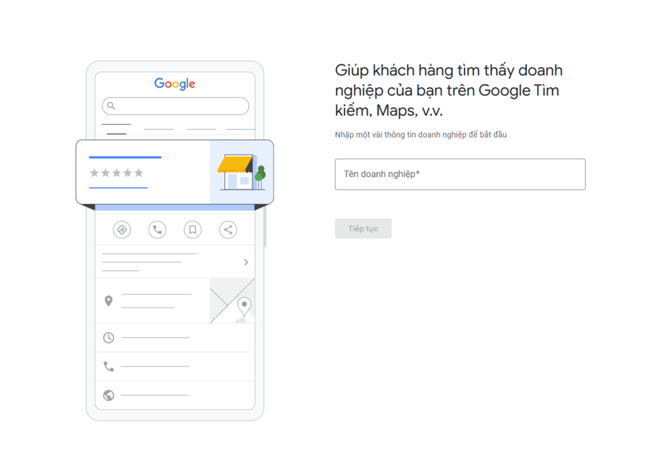
Task: Click the Google logo in phone illustration
Action: pos(174,84)
